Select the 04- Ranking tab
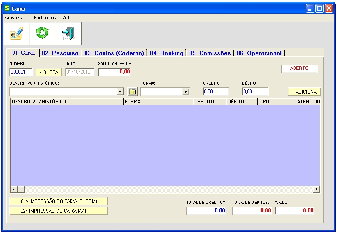Viewport: 337px width, 234px height. [166, 53]
